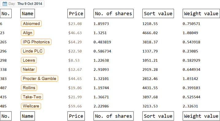Click weight value 1.03142
This screenshot has width=220, height=121.
point(190,79)
